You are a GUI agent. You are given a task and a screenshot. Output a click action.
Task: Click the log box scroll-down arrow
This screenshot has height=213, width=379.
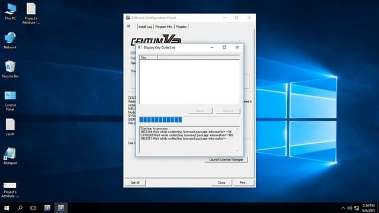(237, 150)
